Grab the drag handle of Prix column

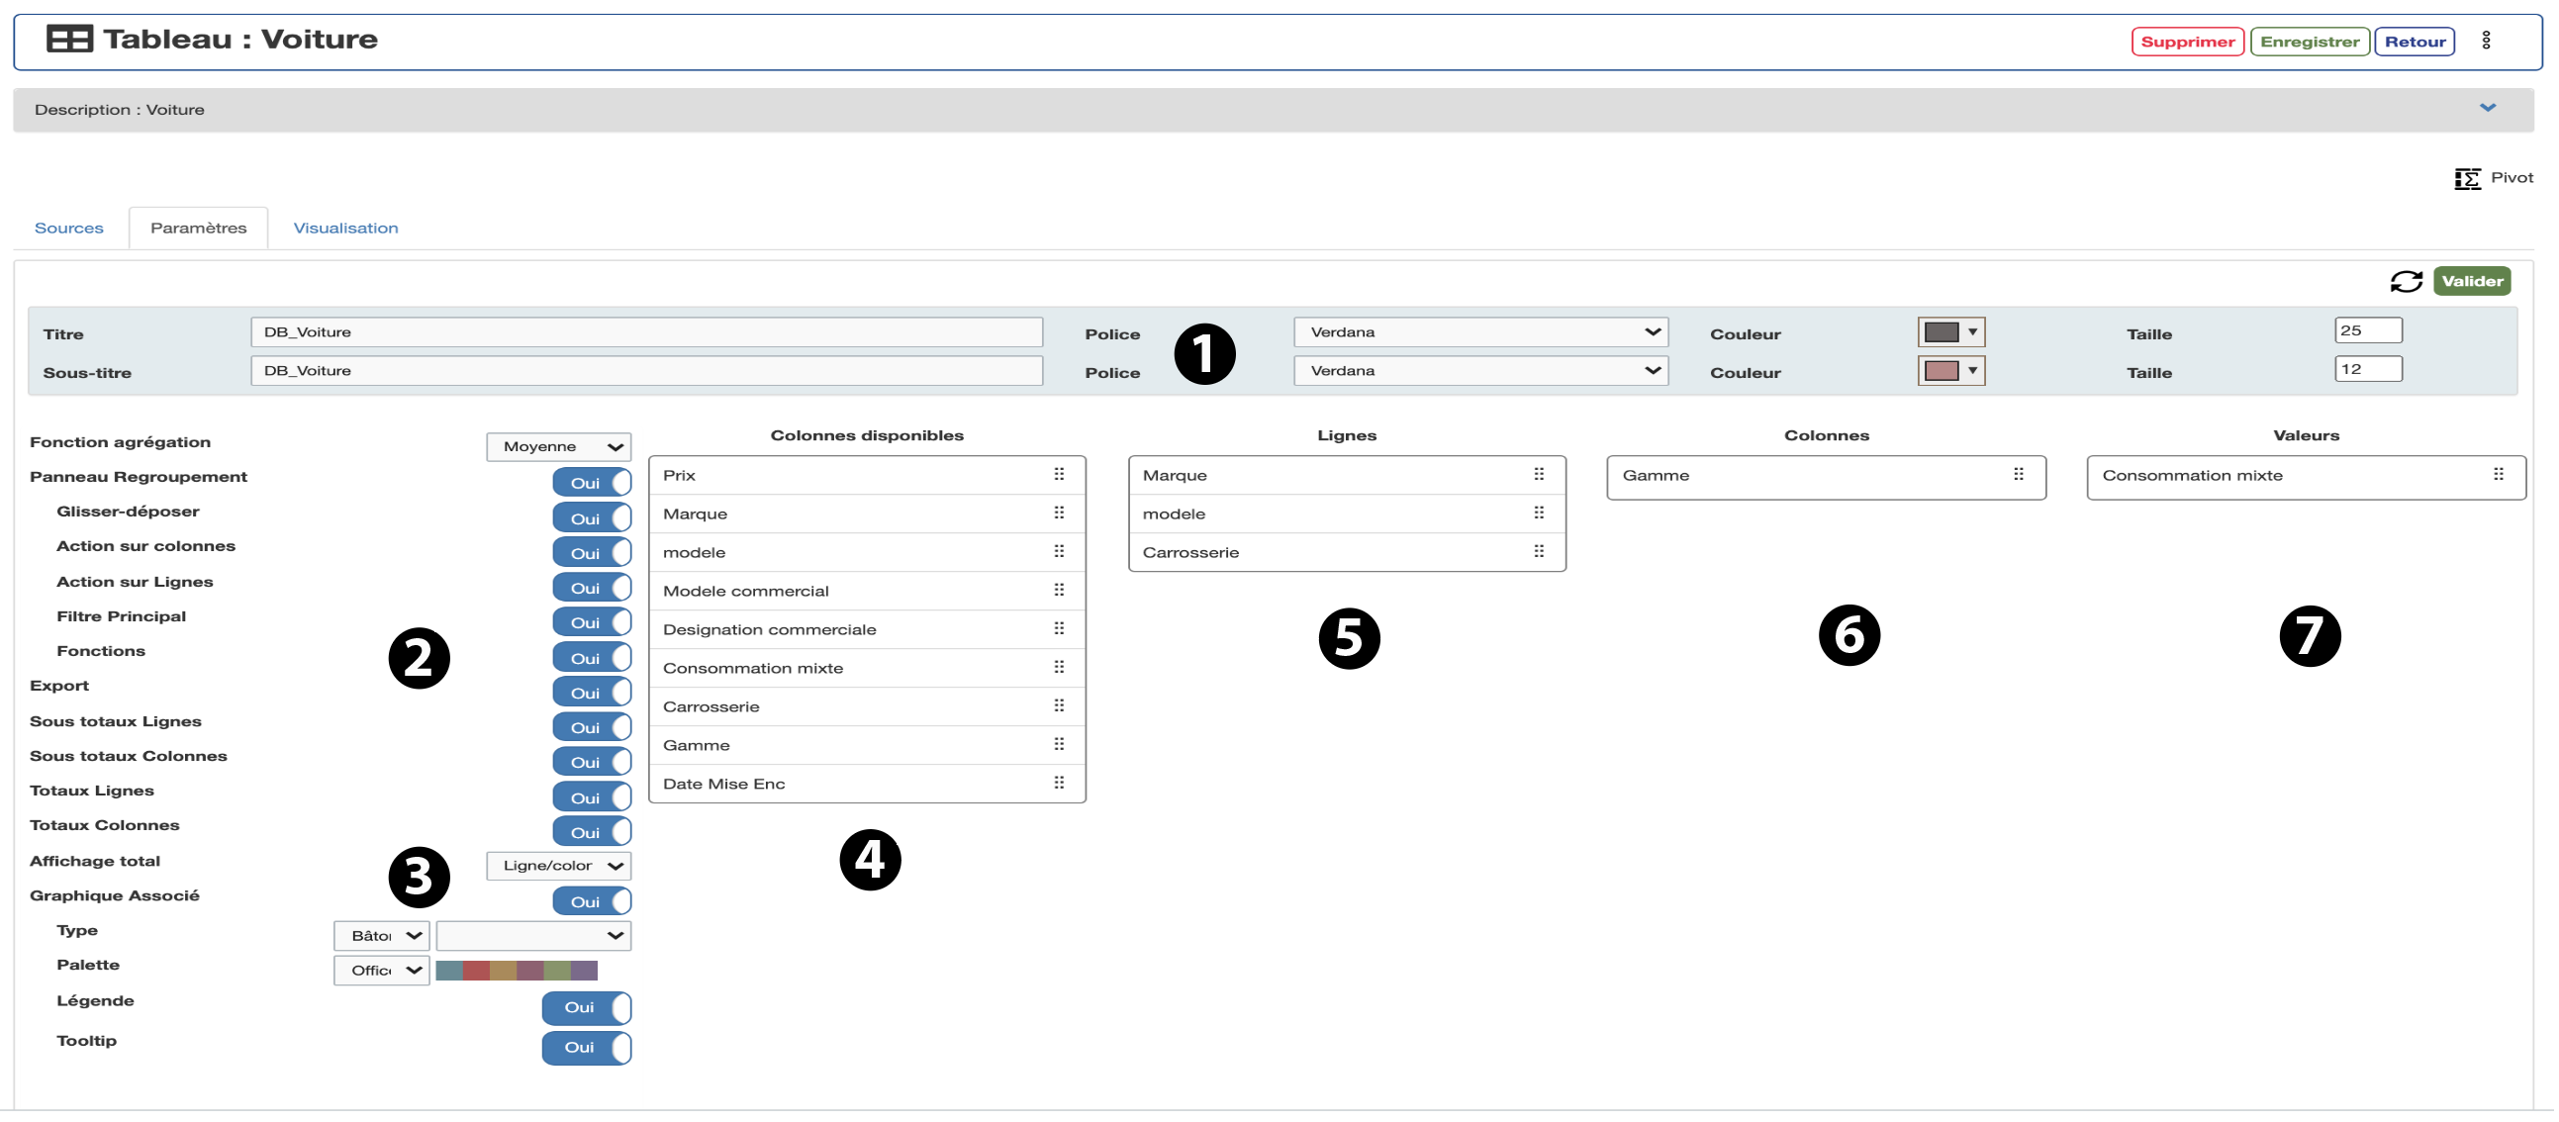click(x=1061, y=476)
